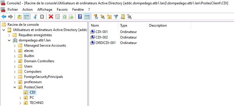The image size is (234, 106).
Task: Open the Properties toolbar icon
Action: point(58,17)
